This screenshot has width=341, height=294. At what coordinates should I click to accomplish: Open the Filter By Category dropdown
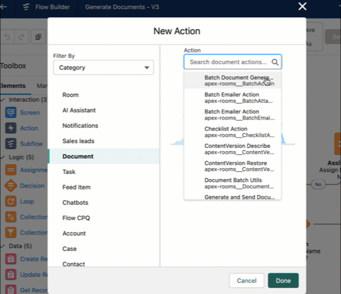(104, 68)
